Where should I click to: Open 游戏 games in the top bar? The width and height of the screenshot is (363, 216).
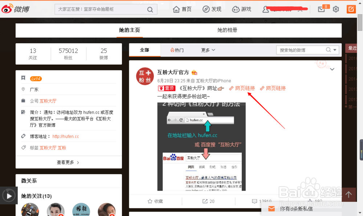point(241,9)
